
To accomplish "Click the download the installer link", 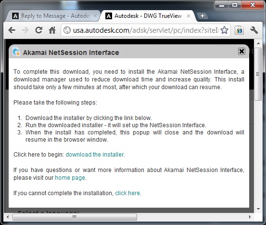I will pyautogui.click(x=95, y=155).
